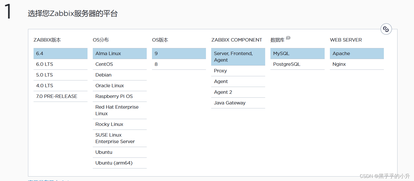Click the ZABBIX COMPONENT column header
Screen dimensions: 414x181
(x=237, y=40)
